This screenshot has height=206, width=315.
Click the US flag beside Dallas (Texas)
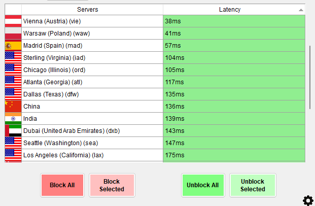point(13,94)
